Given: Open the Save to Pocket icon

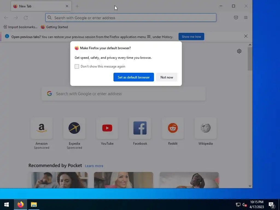Looking at the screenshot, I should click(236, 17).
